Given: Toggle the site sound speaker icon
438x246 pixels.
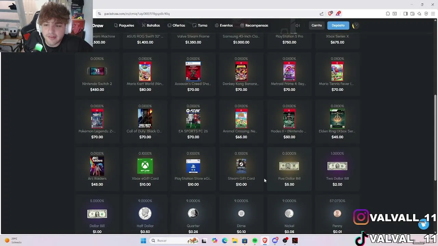Looking at the screenshot, I should pyautogui.click(x=298, y=25).
